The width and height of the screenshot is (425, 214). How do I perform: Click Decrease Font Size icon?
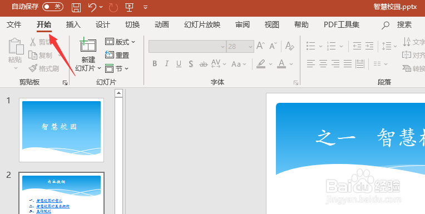(273, 46)
